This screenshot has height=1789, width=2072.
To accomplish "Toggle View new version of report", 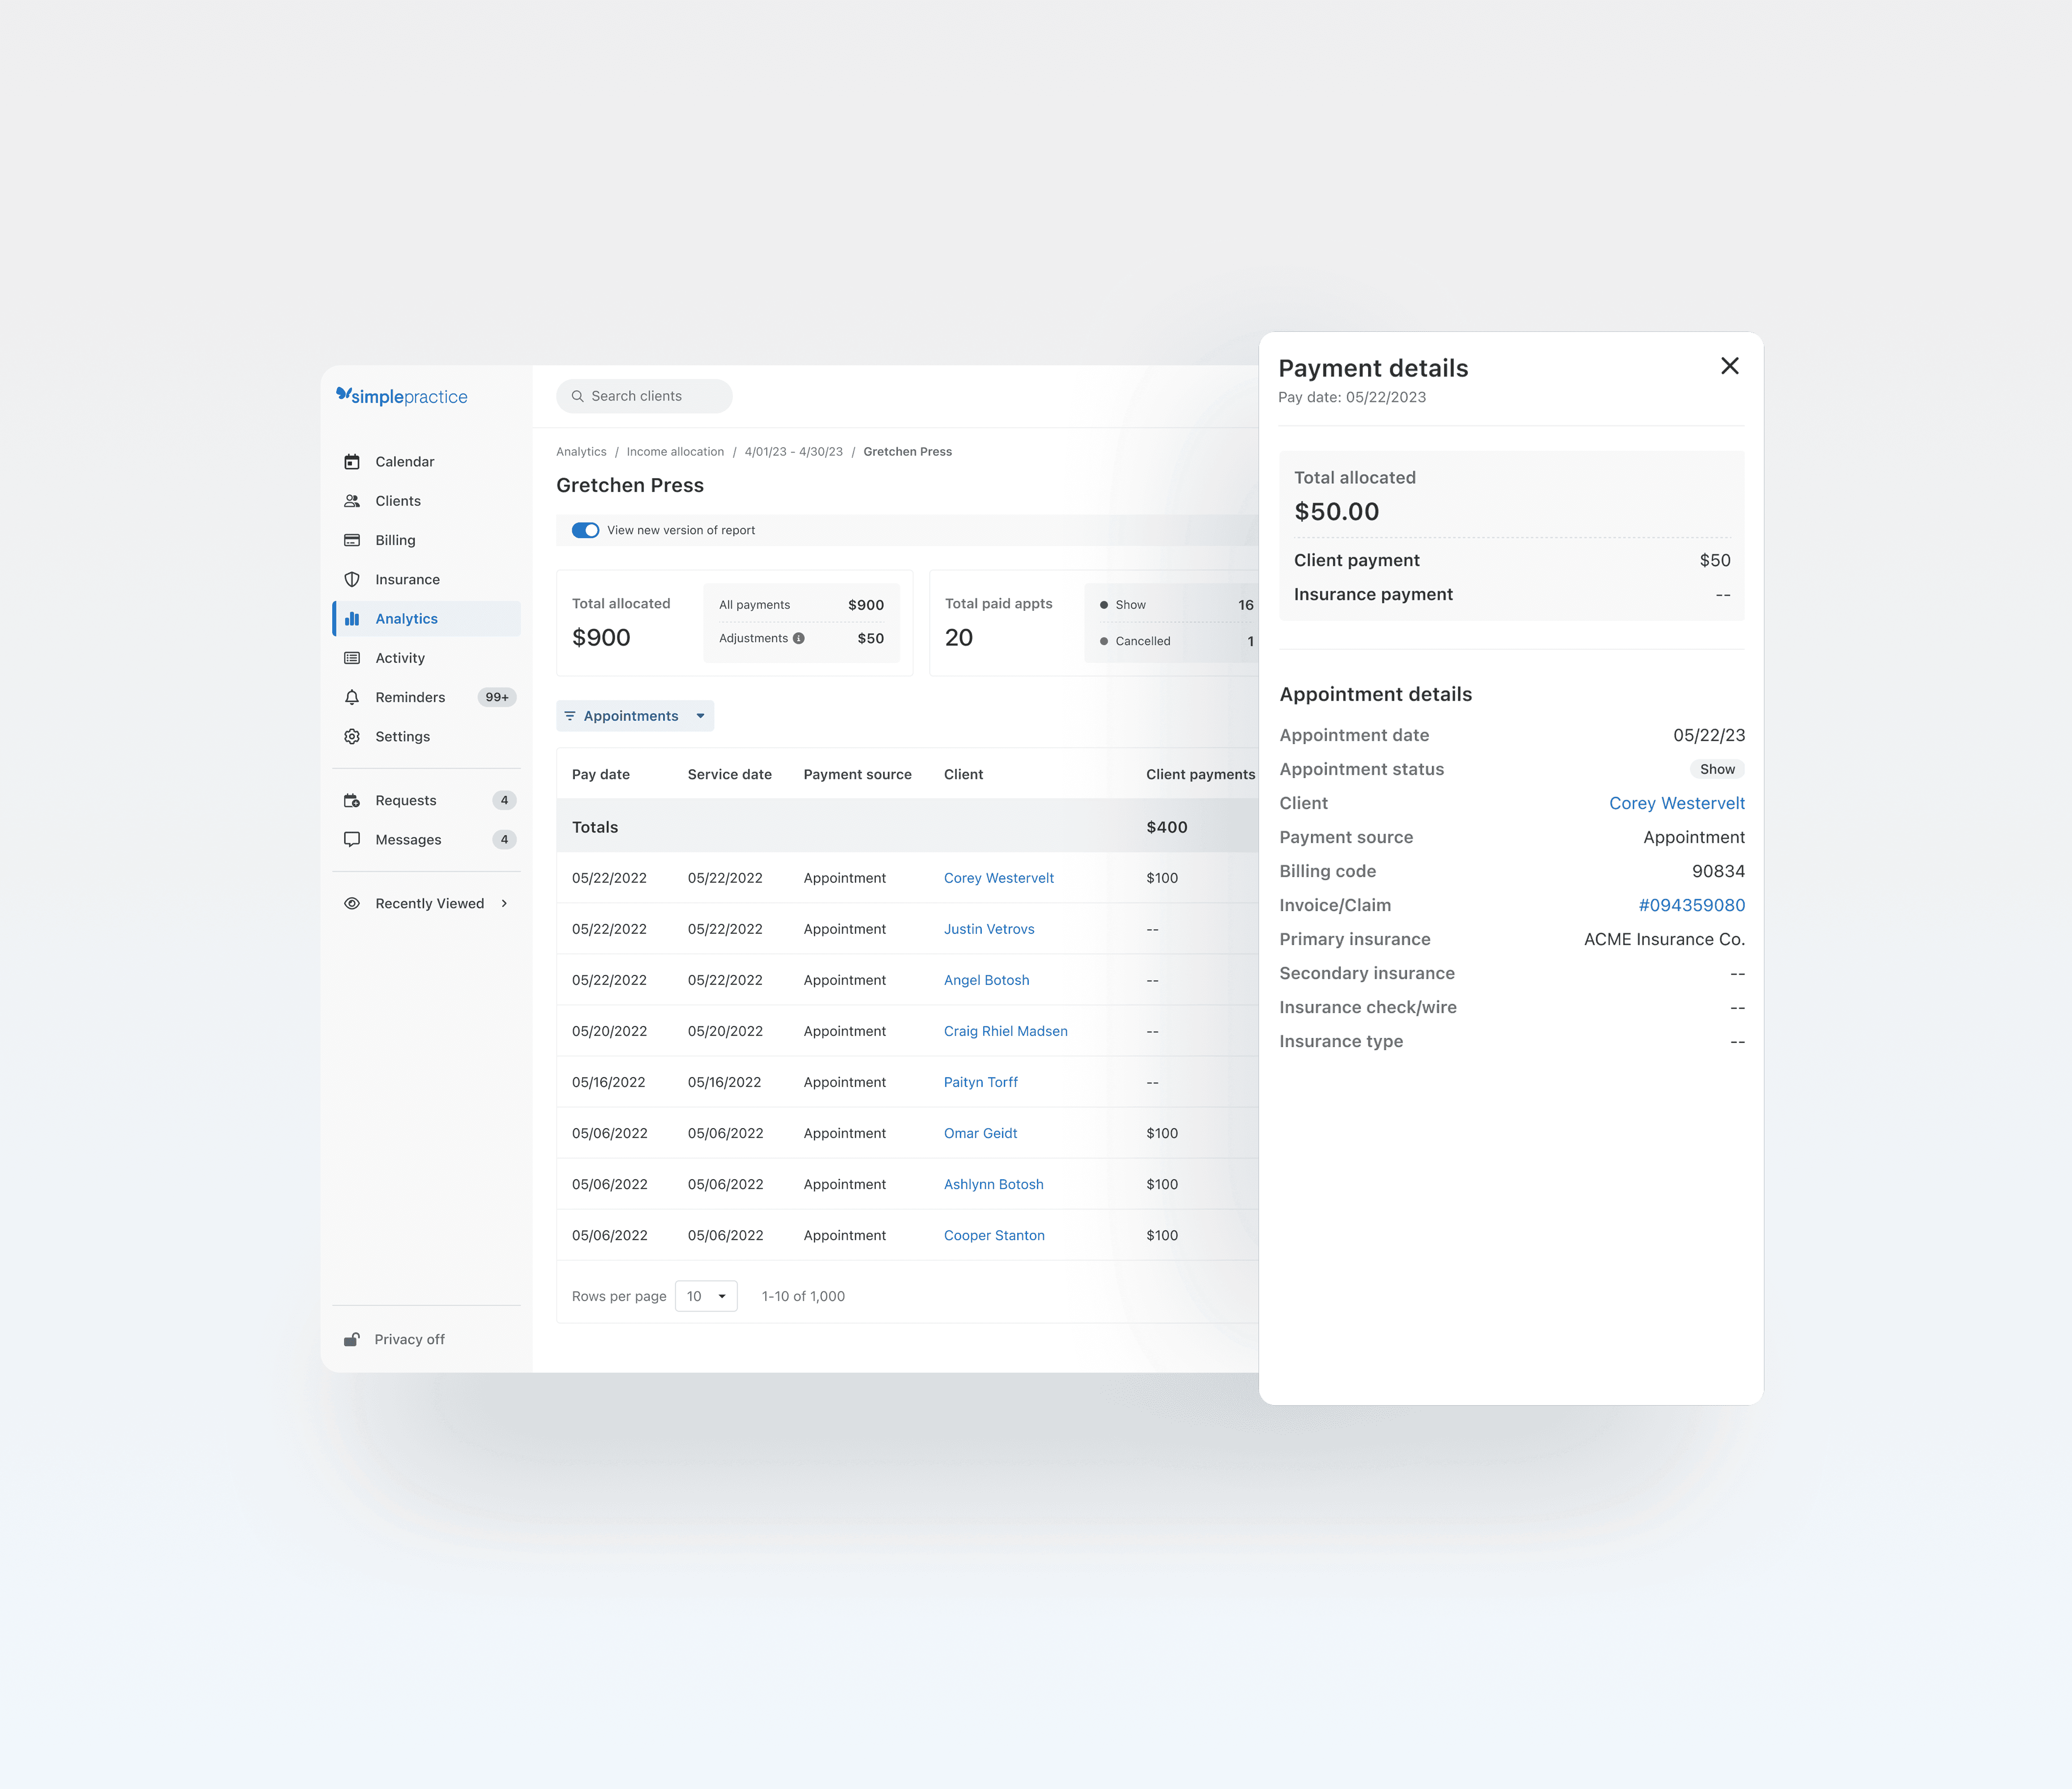I will point(585,531).
